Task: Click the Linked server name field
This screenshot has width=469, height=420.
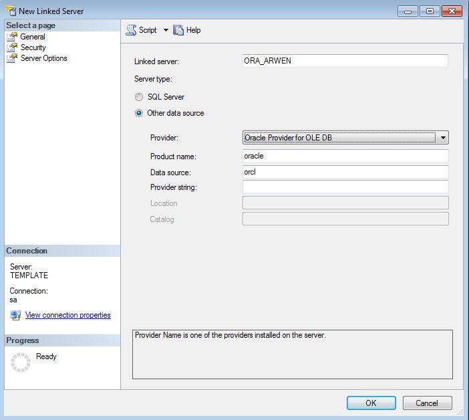Action: coord(345,61)
